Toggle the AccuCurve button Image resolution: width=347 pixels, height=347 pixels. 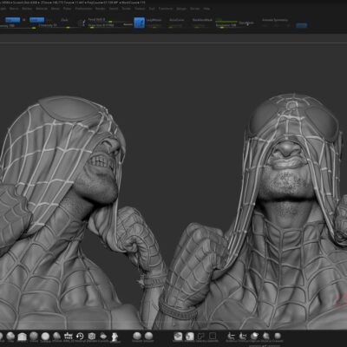(176, 20)
